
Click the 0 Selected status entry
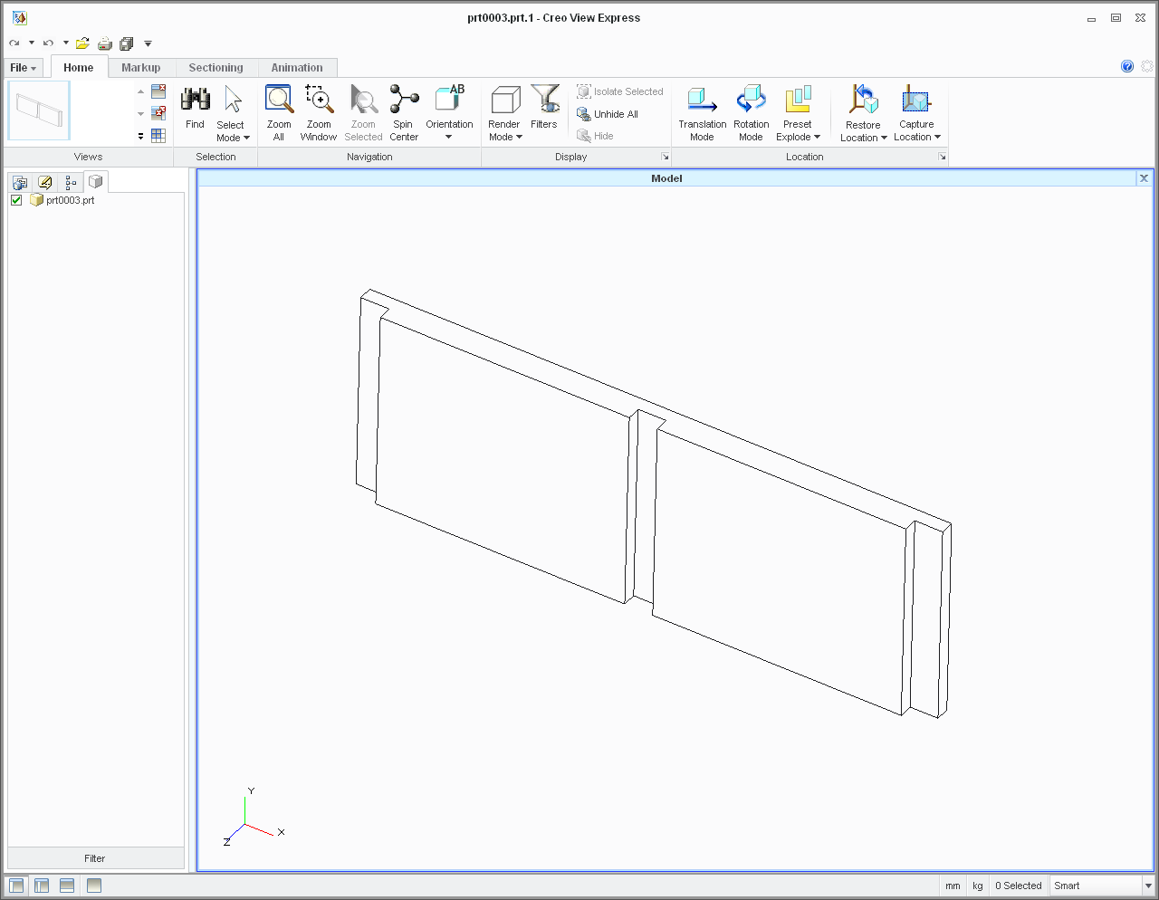click(1018, 886)
